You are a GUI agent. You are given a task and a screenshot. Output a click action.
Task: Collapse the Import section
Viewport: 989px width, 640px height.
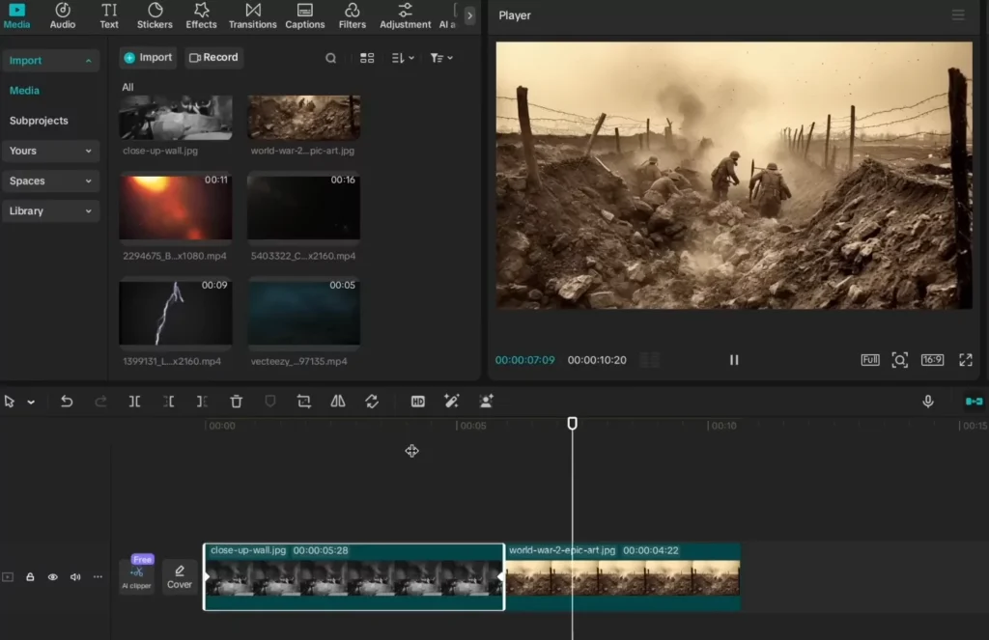point(50,61)
